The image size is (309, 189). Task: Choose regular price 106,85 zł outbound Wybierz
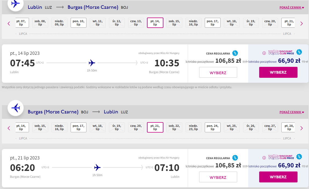(218, 72)
